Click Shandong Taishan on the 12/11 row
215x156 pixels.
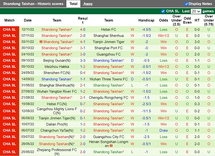click(x=57, y=29)
